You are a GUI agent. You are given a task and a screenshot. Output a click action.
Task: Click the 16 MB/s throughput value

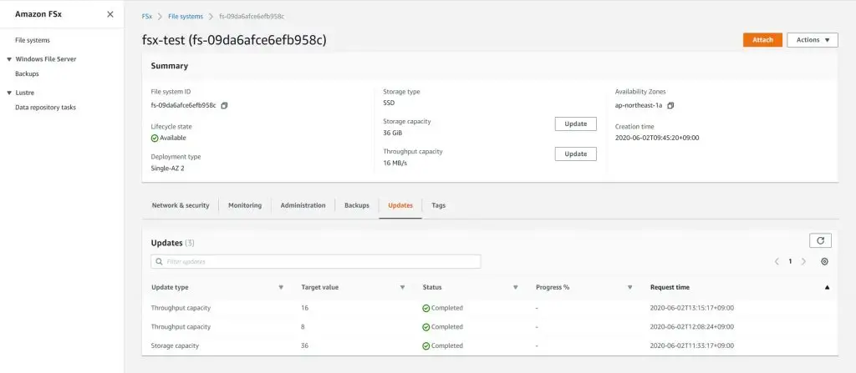[395, 163]
